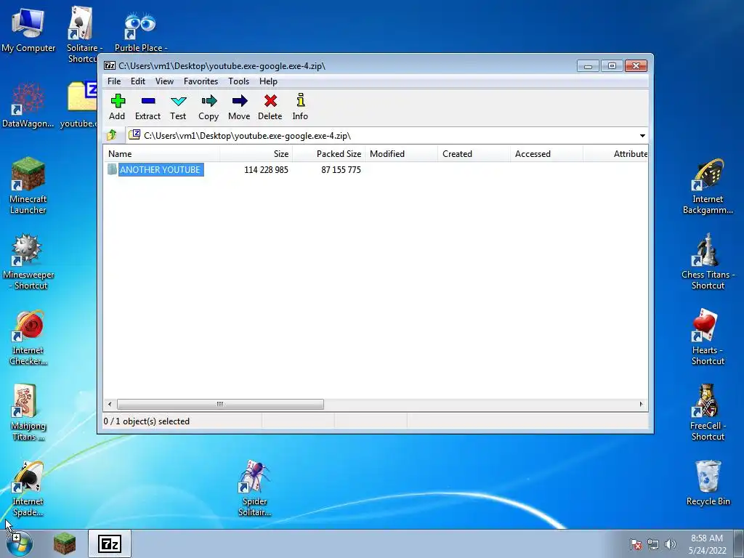Select the Mahjong Titans icon
Screen dimensions: 744x558
coord(28,413)
